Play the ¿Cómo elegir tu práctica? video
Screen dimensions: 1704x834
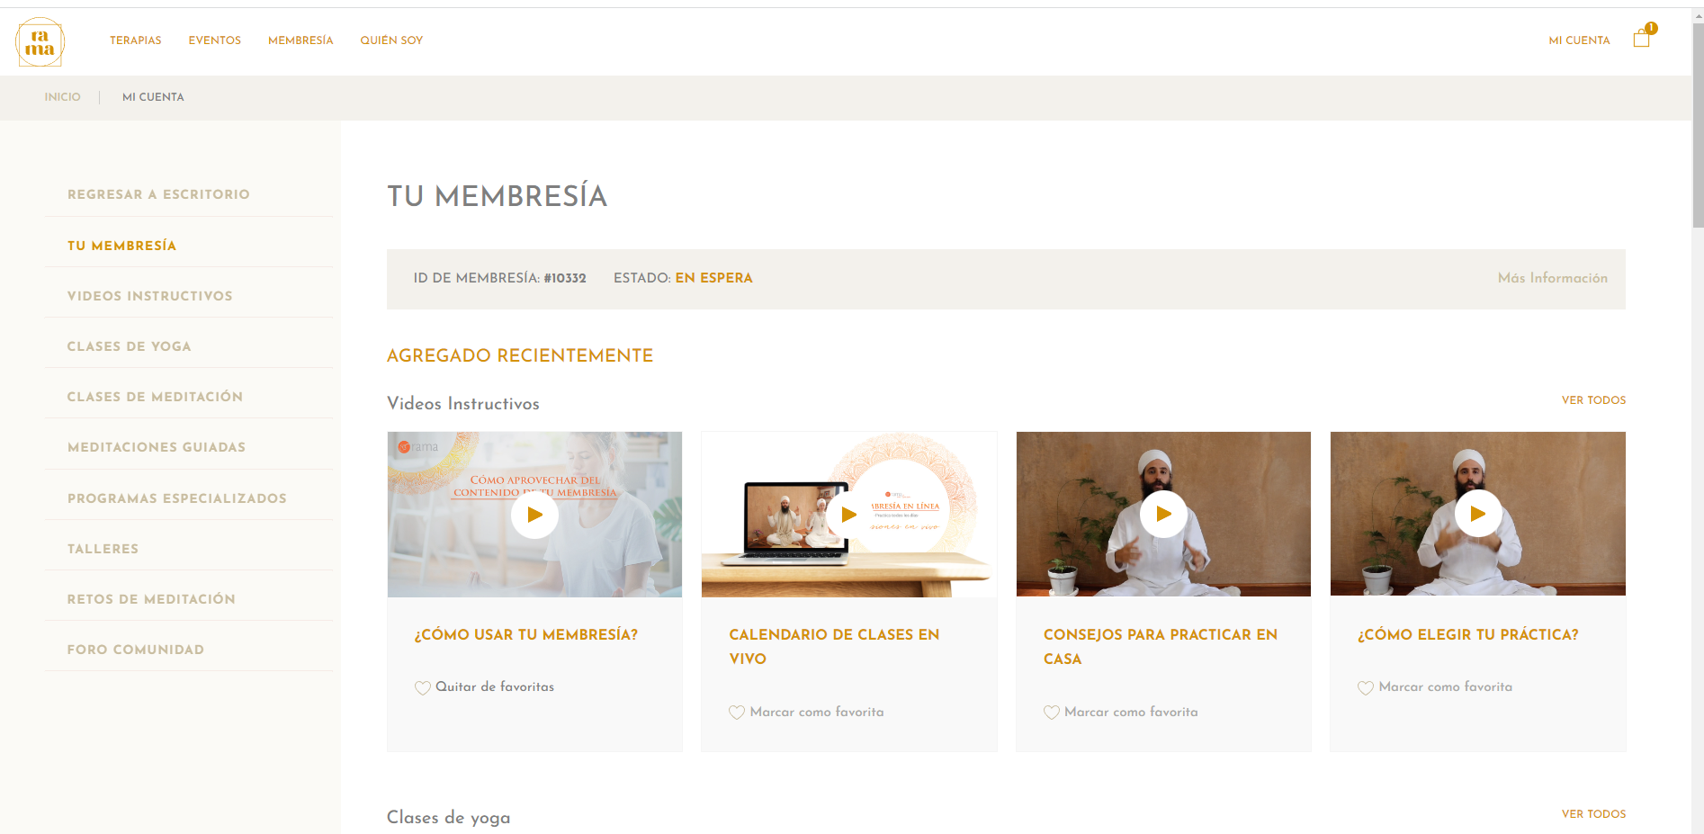click(x=1477, y=514)
